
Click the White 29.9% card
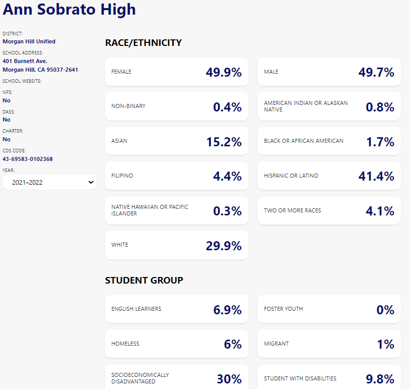pyautogui.click(x=176, y=245)
